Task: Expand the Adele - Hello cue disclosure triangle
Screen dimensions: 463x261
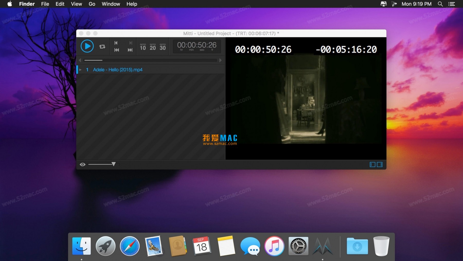Action: (81, 70)
